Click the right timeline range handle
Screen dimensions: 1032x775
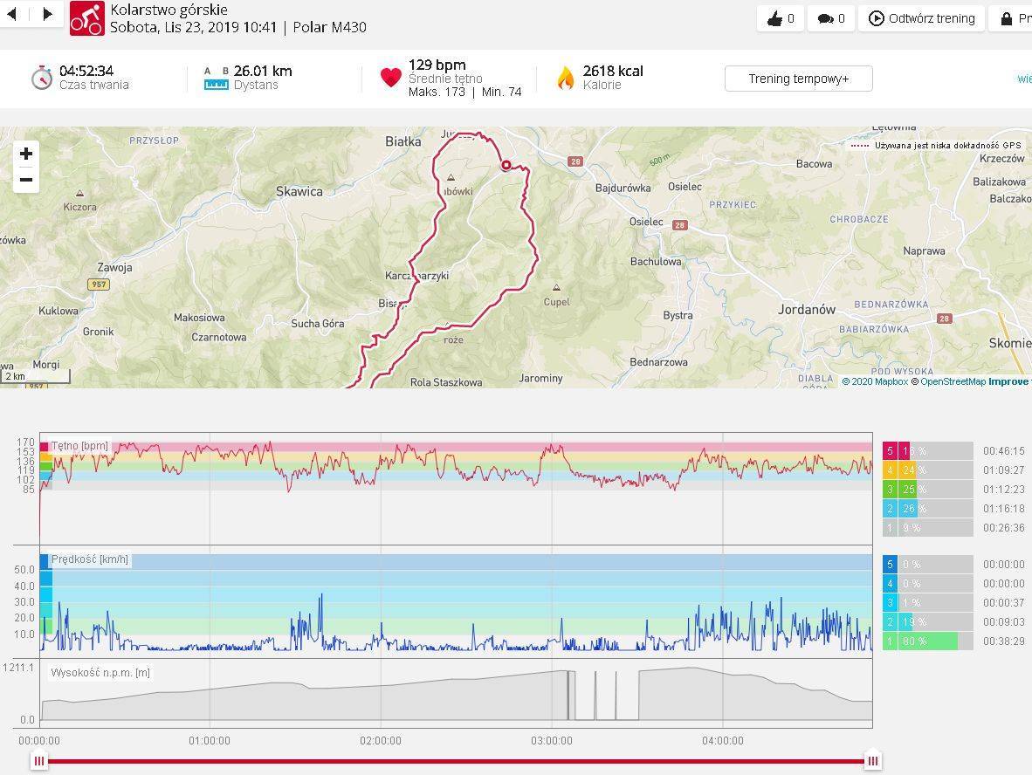coord(872,761)
